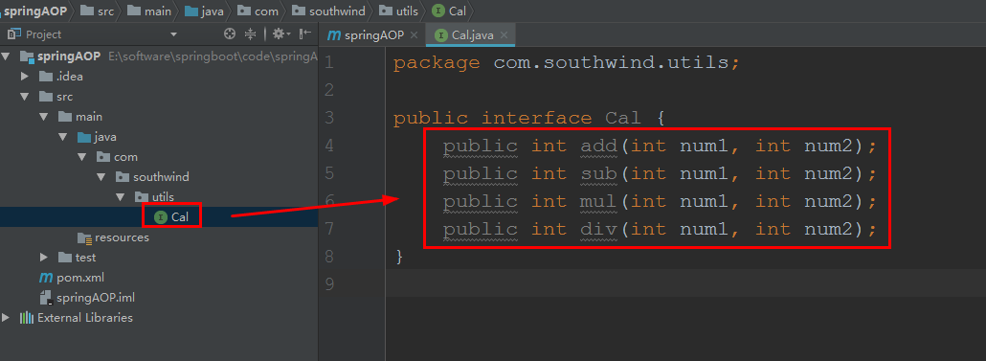This screenshot has width=986, height=361.
Task: Collapse the springAOP root project node
Action: (x=6, y=56)
